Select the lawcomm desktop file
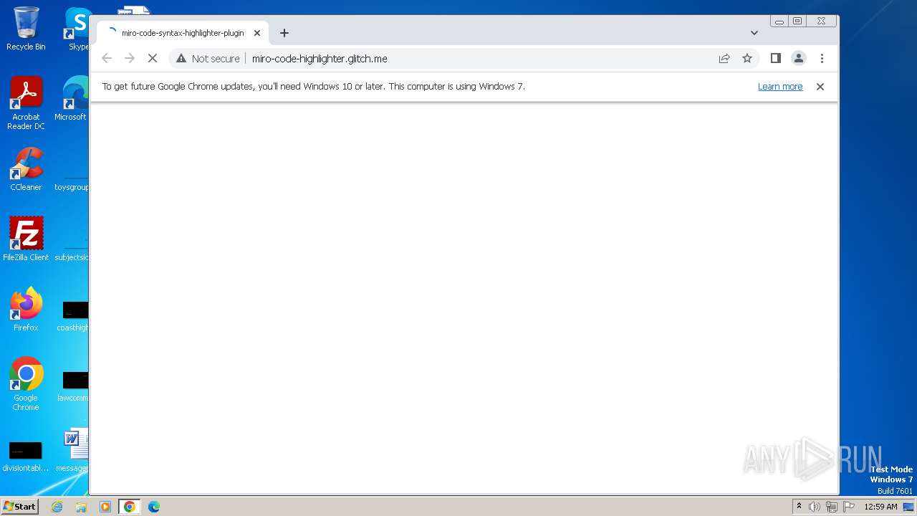917x516 pixels. pos(74,386)
